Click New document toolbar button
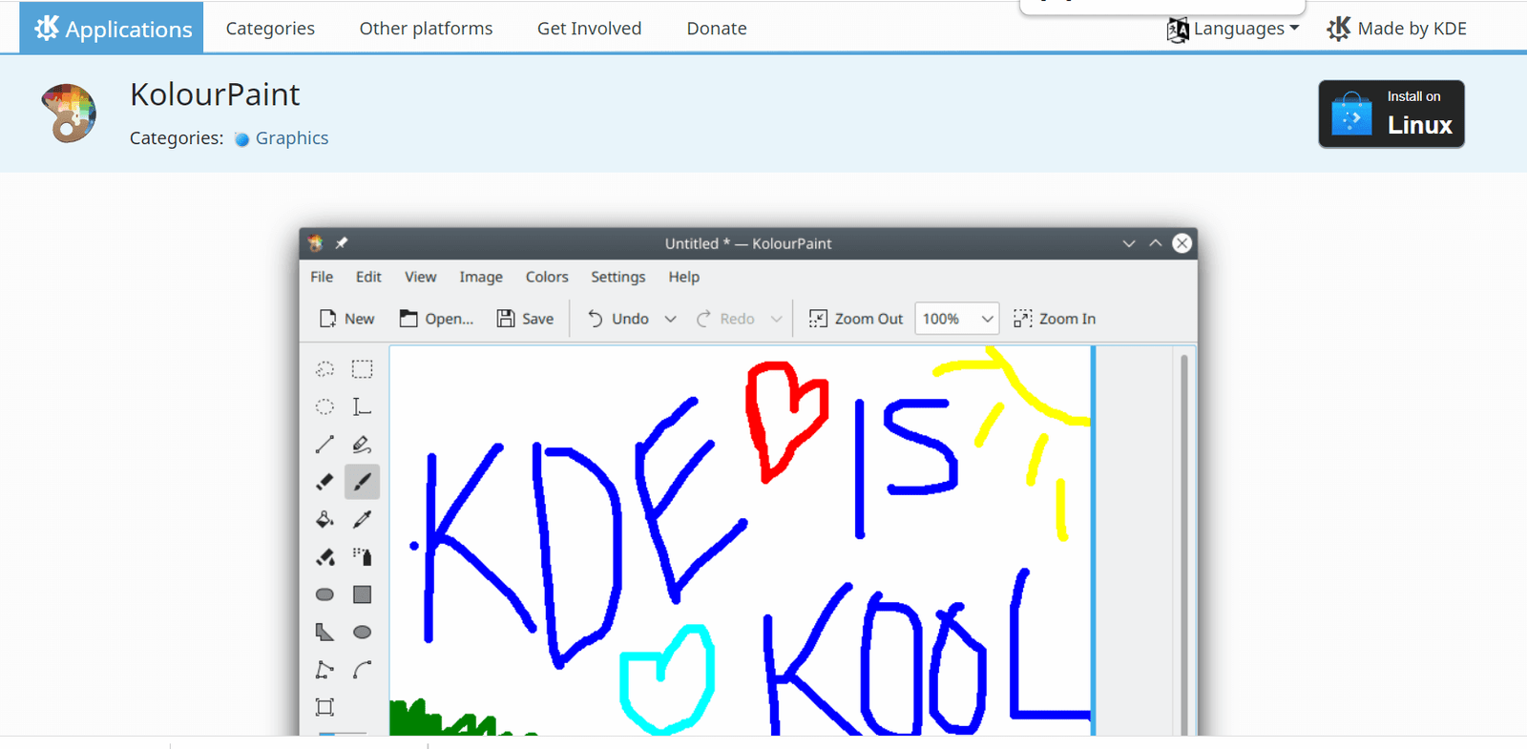Image resolution: width=1527 pixels, height=749 pixels. 346,319
